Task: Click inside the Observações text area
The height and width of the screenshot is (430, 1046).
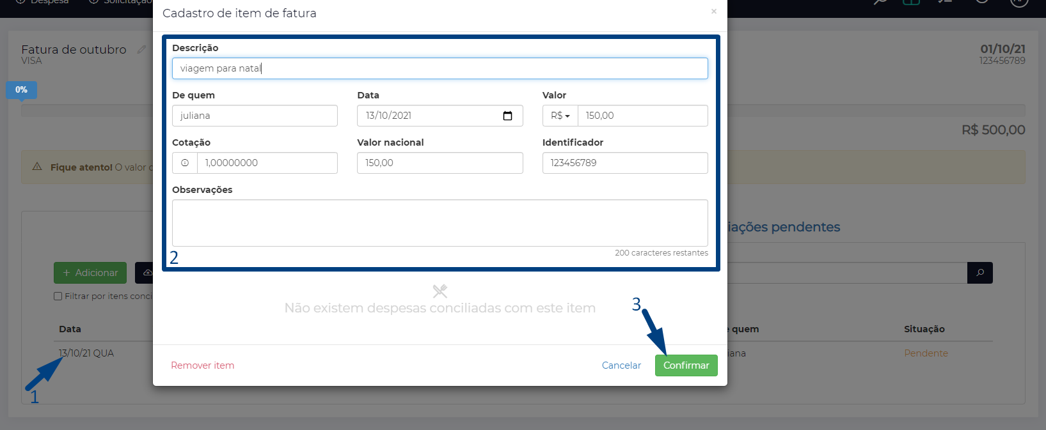Action: pyautogui.click(x=440, y=223)
